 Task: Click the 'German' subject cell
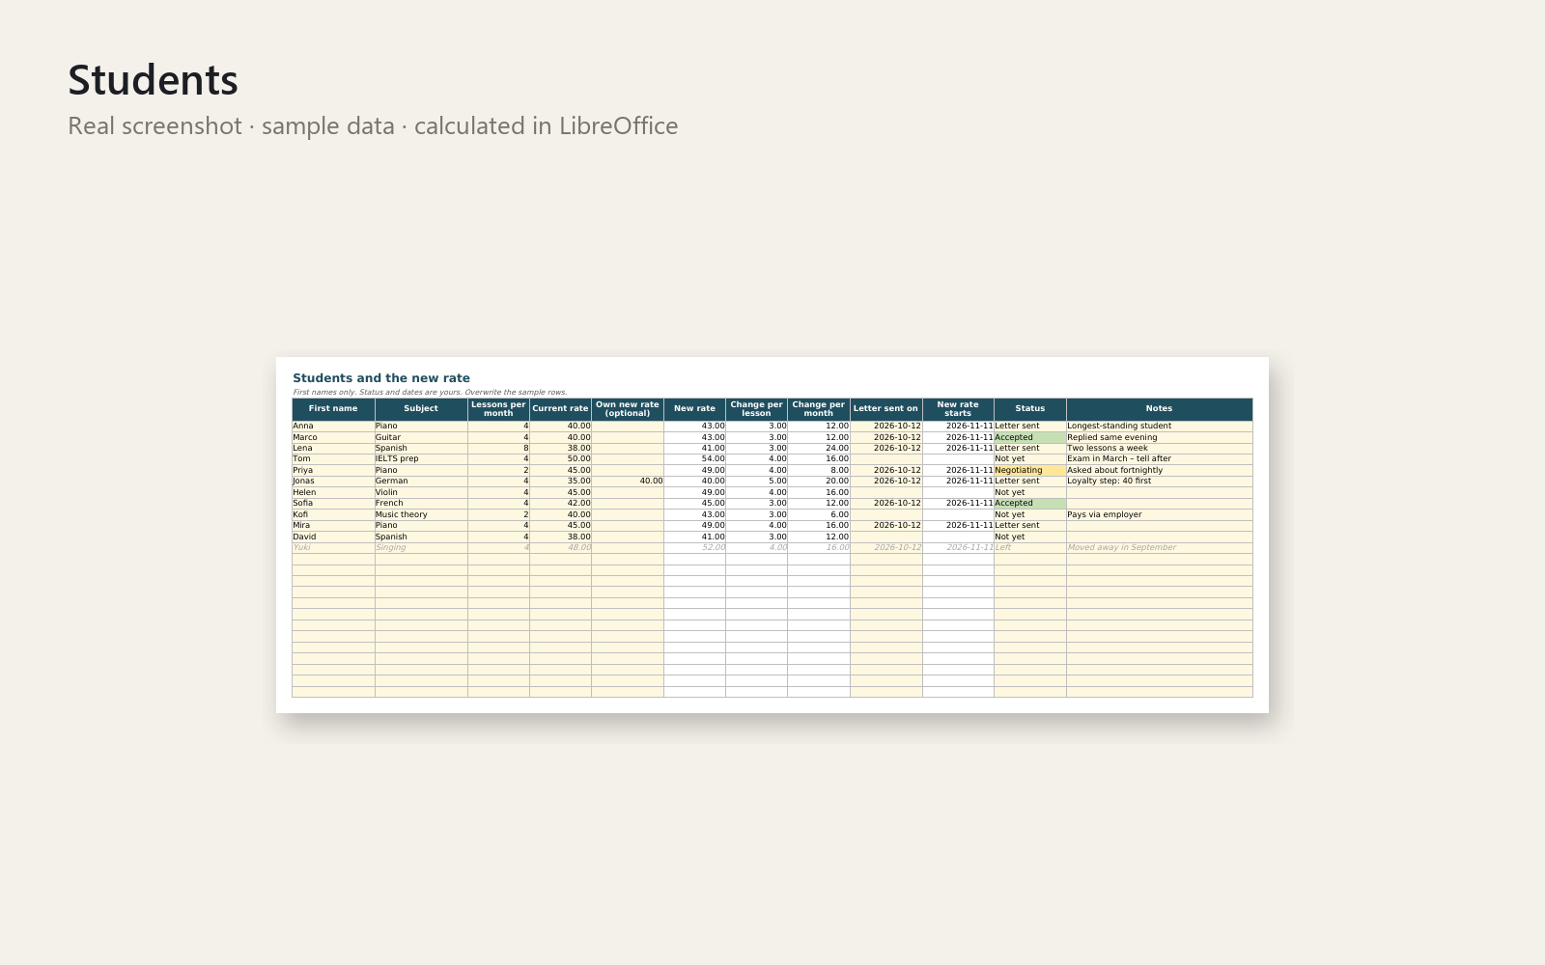421,482
